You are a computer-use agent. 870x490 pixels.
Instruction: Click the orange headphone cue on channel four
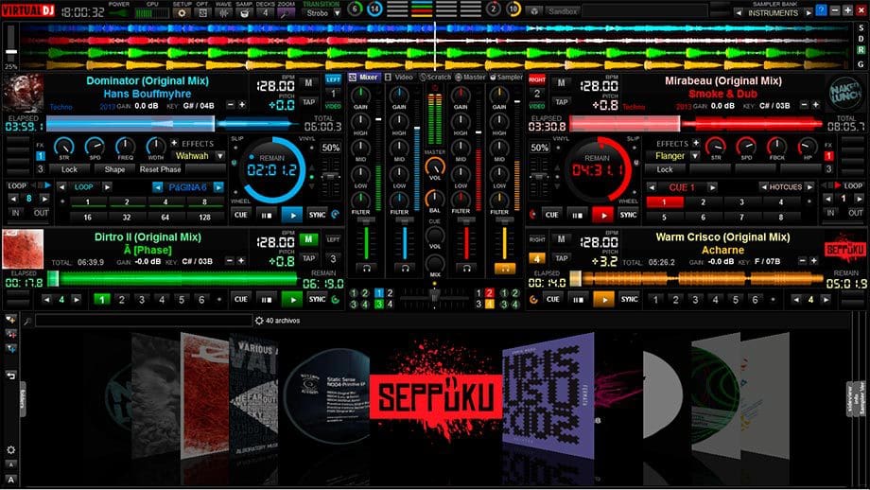tap(504, 269)
